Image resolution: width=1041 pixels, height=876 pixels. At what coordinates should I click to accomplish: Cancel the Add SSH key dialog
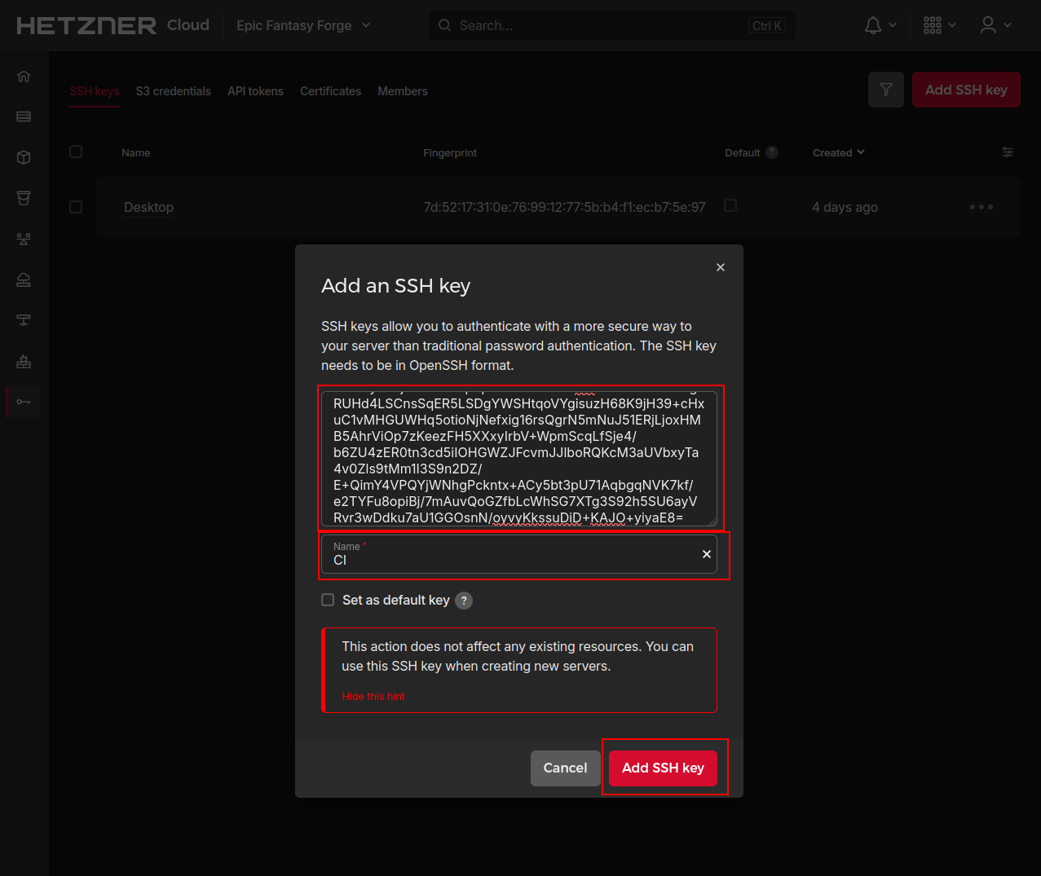pos(565,768)
